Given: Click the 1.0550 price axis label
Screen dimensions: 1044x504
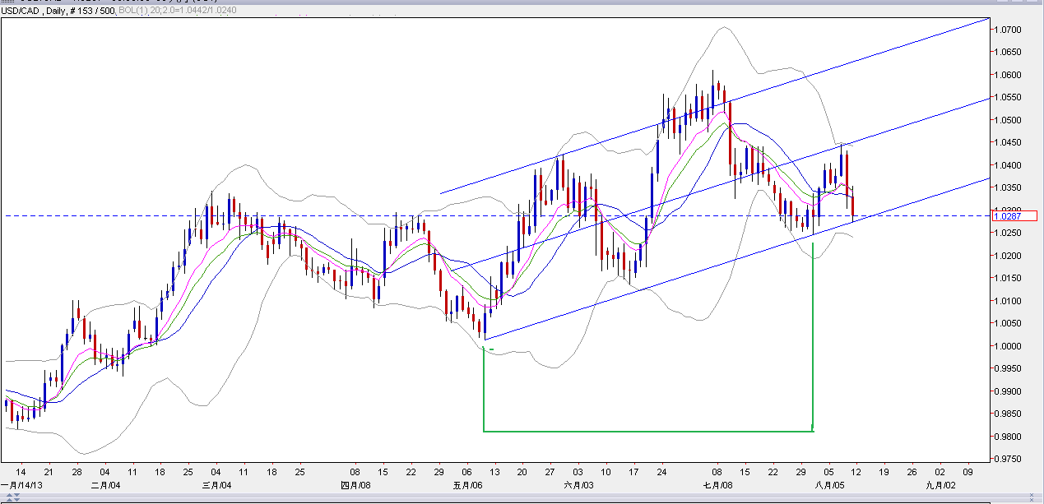Looking at the screenshot, I should pyautogui.click(x=1009, y=97).
